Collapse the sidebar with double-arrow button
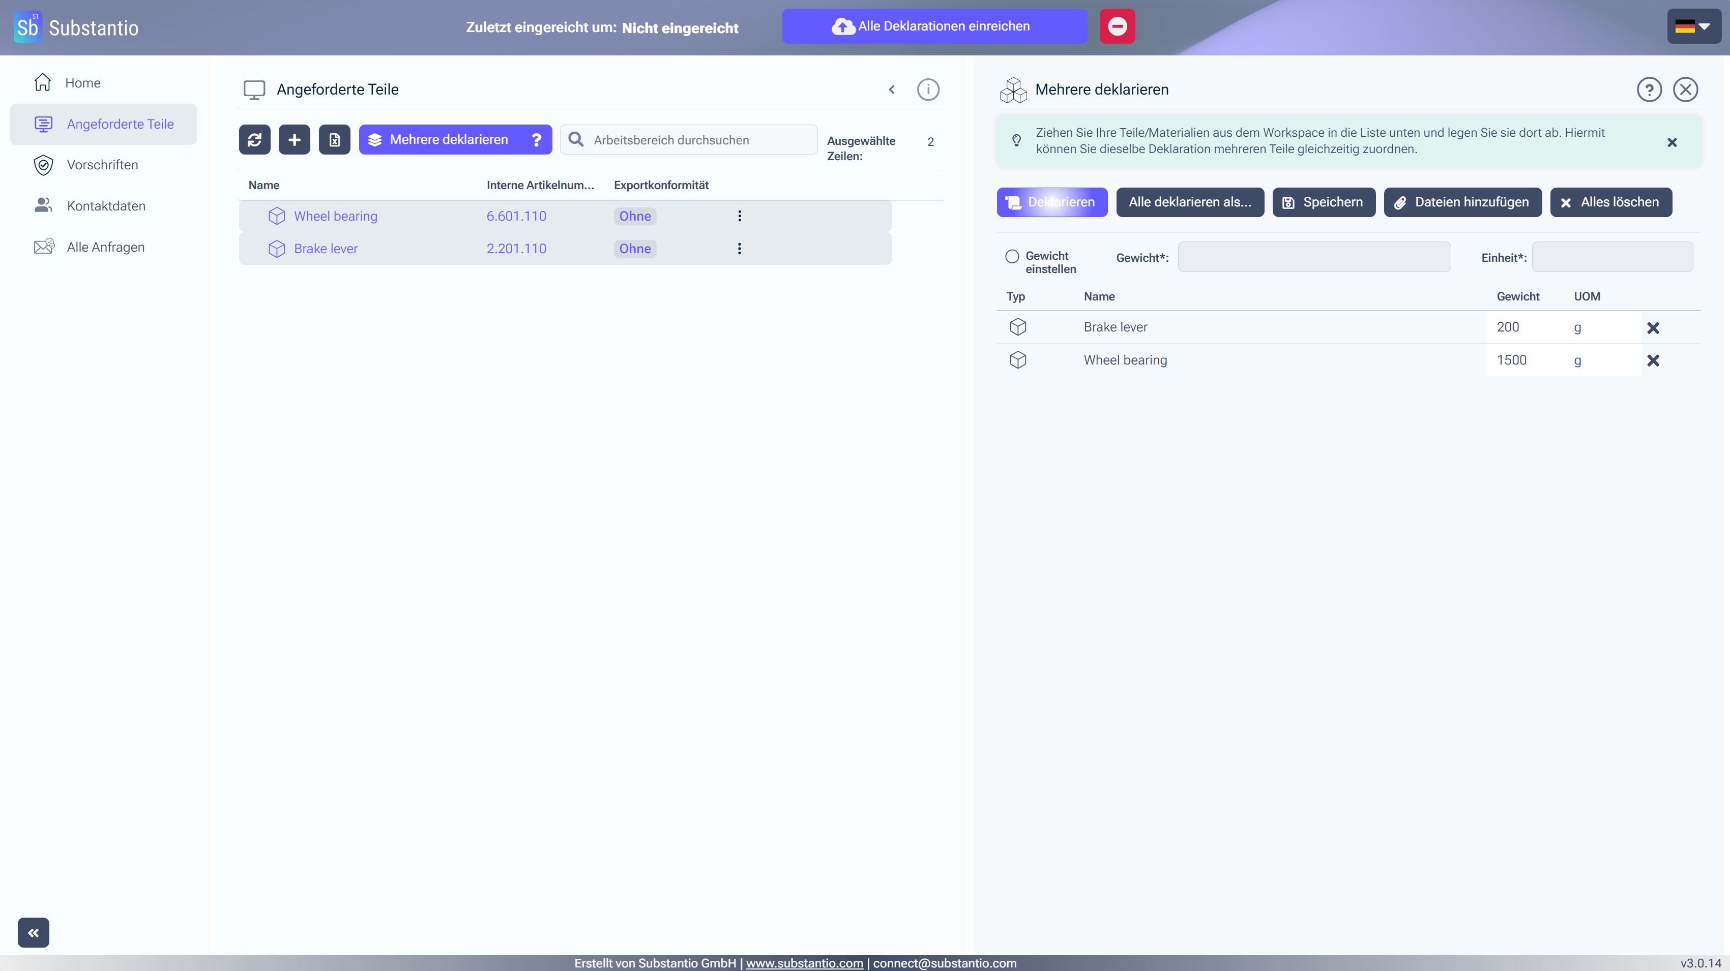 (x=34, y=932)
